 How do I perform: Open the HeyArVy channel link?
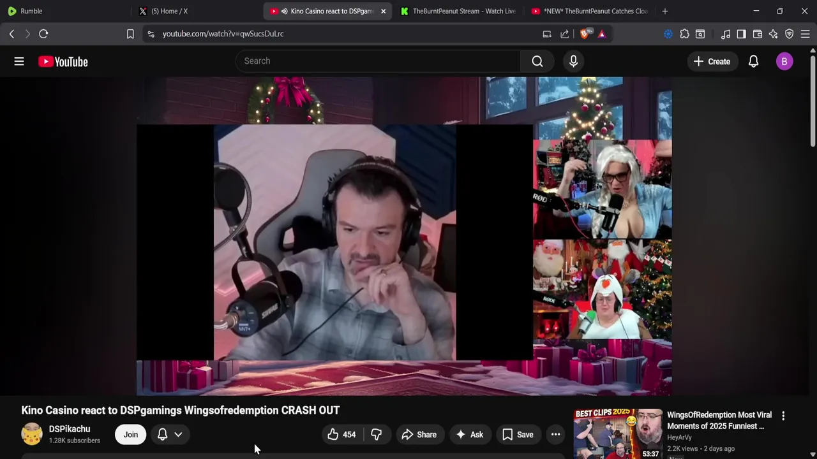click(x=679, y=438)
